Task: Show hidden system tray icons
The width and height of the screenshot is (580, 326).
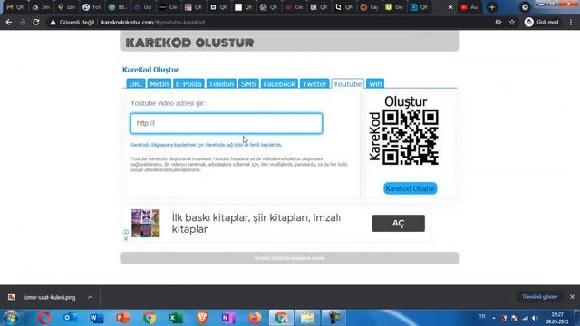Action: [x=494, y=318]
